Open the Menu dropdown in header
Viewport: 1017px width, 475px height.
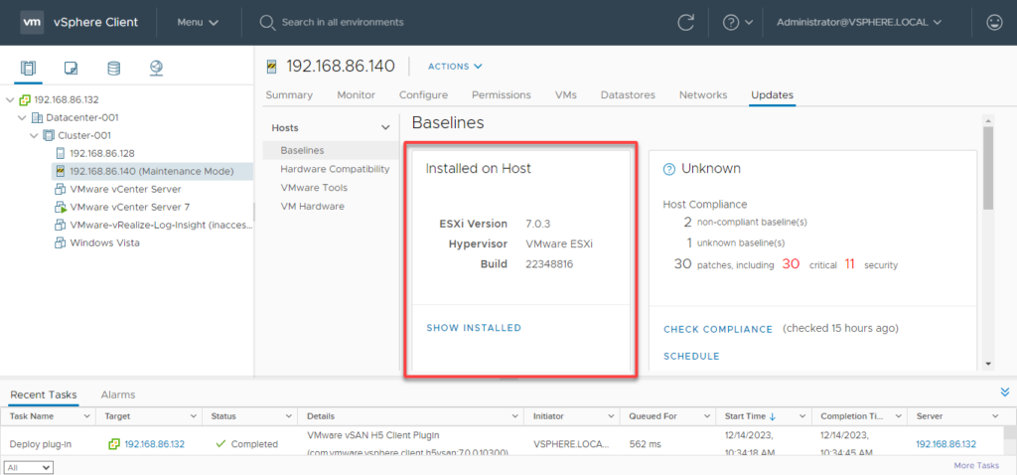click(198, 22)
